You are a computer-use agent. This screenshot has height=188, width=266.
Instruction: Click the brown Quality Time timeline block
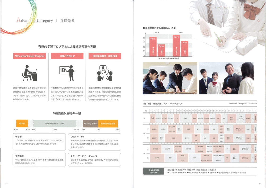pyautogui.click(x=90, y=124)
